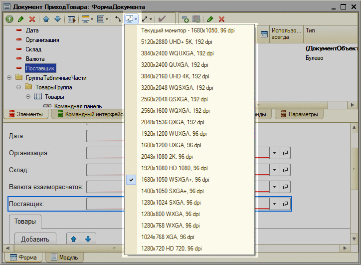The image size is (361, 265).
Task: Click the grayed checkmark toolbar icon
Action: tap(162, 19)
